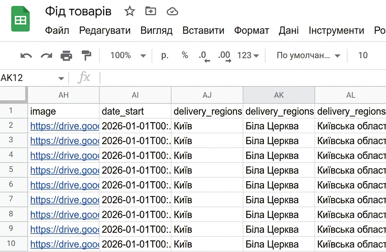
Task: Open the Вставити menu
Action: click(203, 30)
